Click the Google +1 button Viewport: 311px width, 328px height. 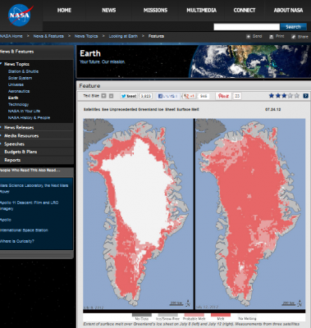pyautogui.click(x=189, y=96)
